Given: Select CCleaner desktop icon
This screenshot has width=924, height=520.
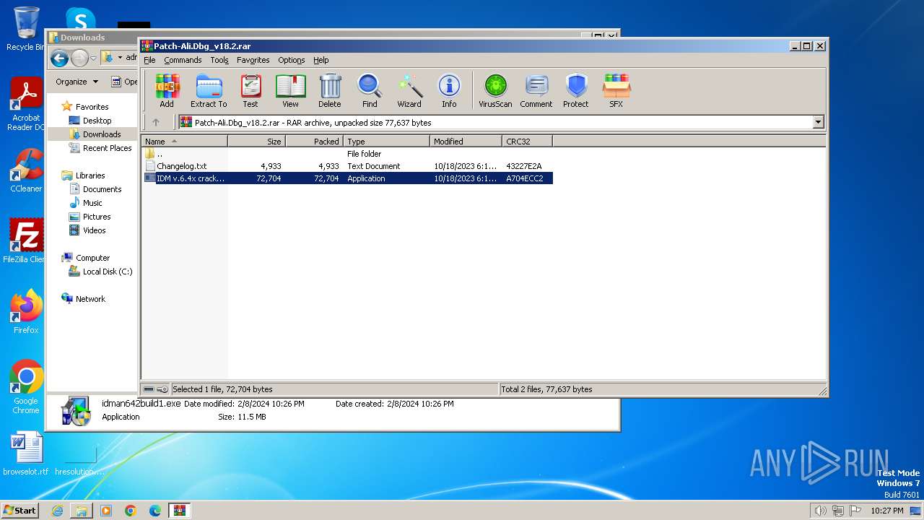Looking at the screenshot, I should pos(26,171).
